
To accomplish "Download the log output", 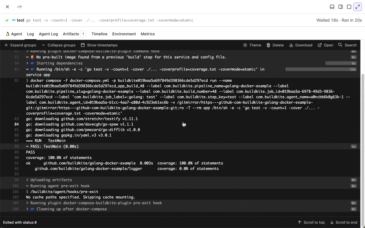I will tap(301, 45).
